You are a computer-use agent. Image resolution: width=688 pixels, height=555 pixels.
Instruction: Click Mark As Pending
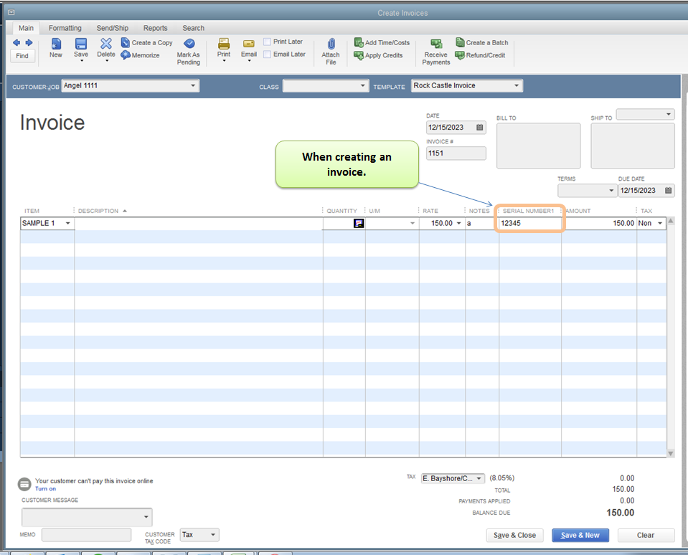click(189, 52)
